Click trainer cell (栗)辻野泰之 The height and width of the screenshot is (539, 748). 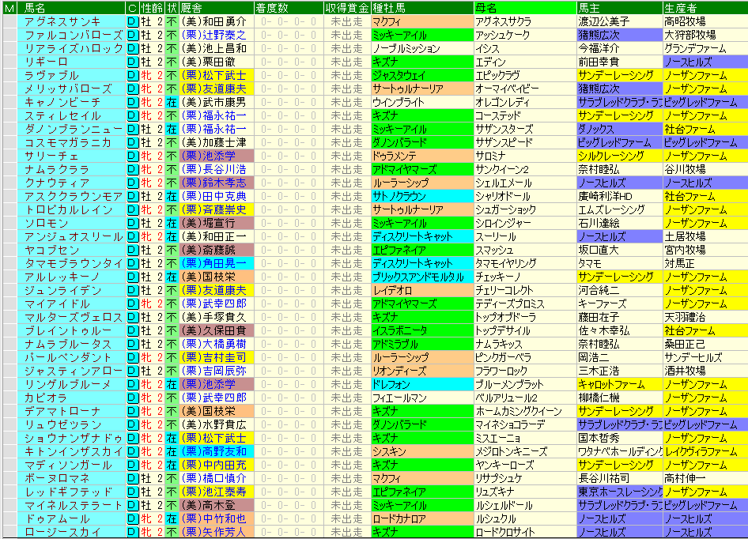pyautogui.click(x=216, y=36)
